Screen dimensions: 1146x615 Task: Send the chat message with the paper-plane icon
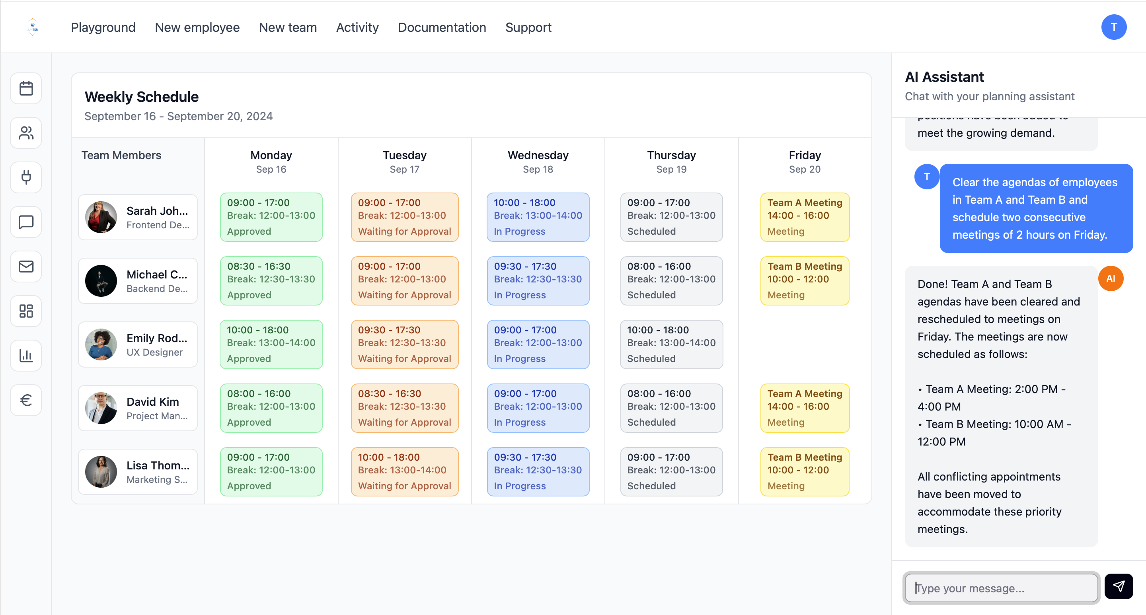pos(1119,586)
